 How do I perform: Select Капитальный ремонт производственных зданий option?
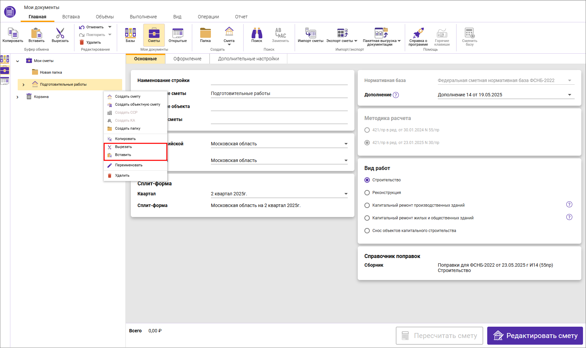367,205
